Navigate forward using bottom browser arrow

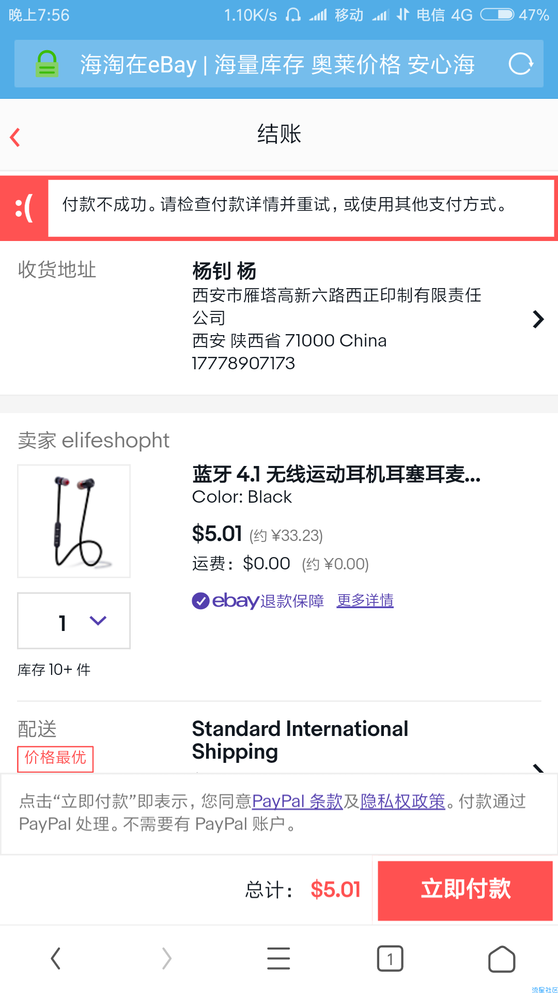click(x=166, y=959)
